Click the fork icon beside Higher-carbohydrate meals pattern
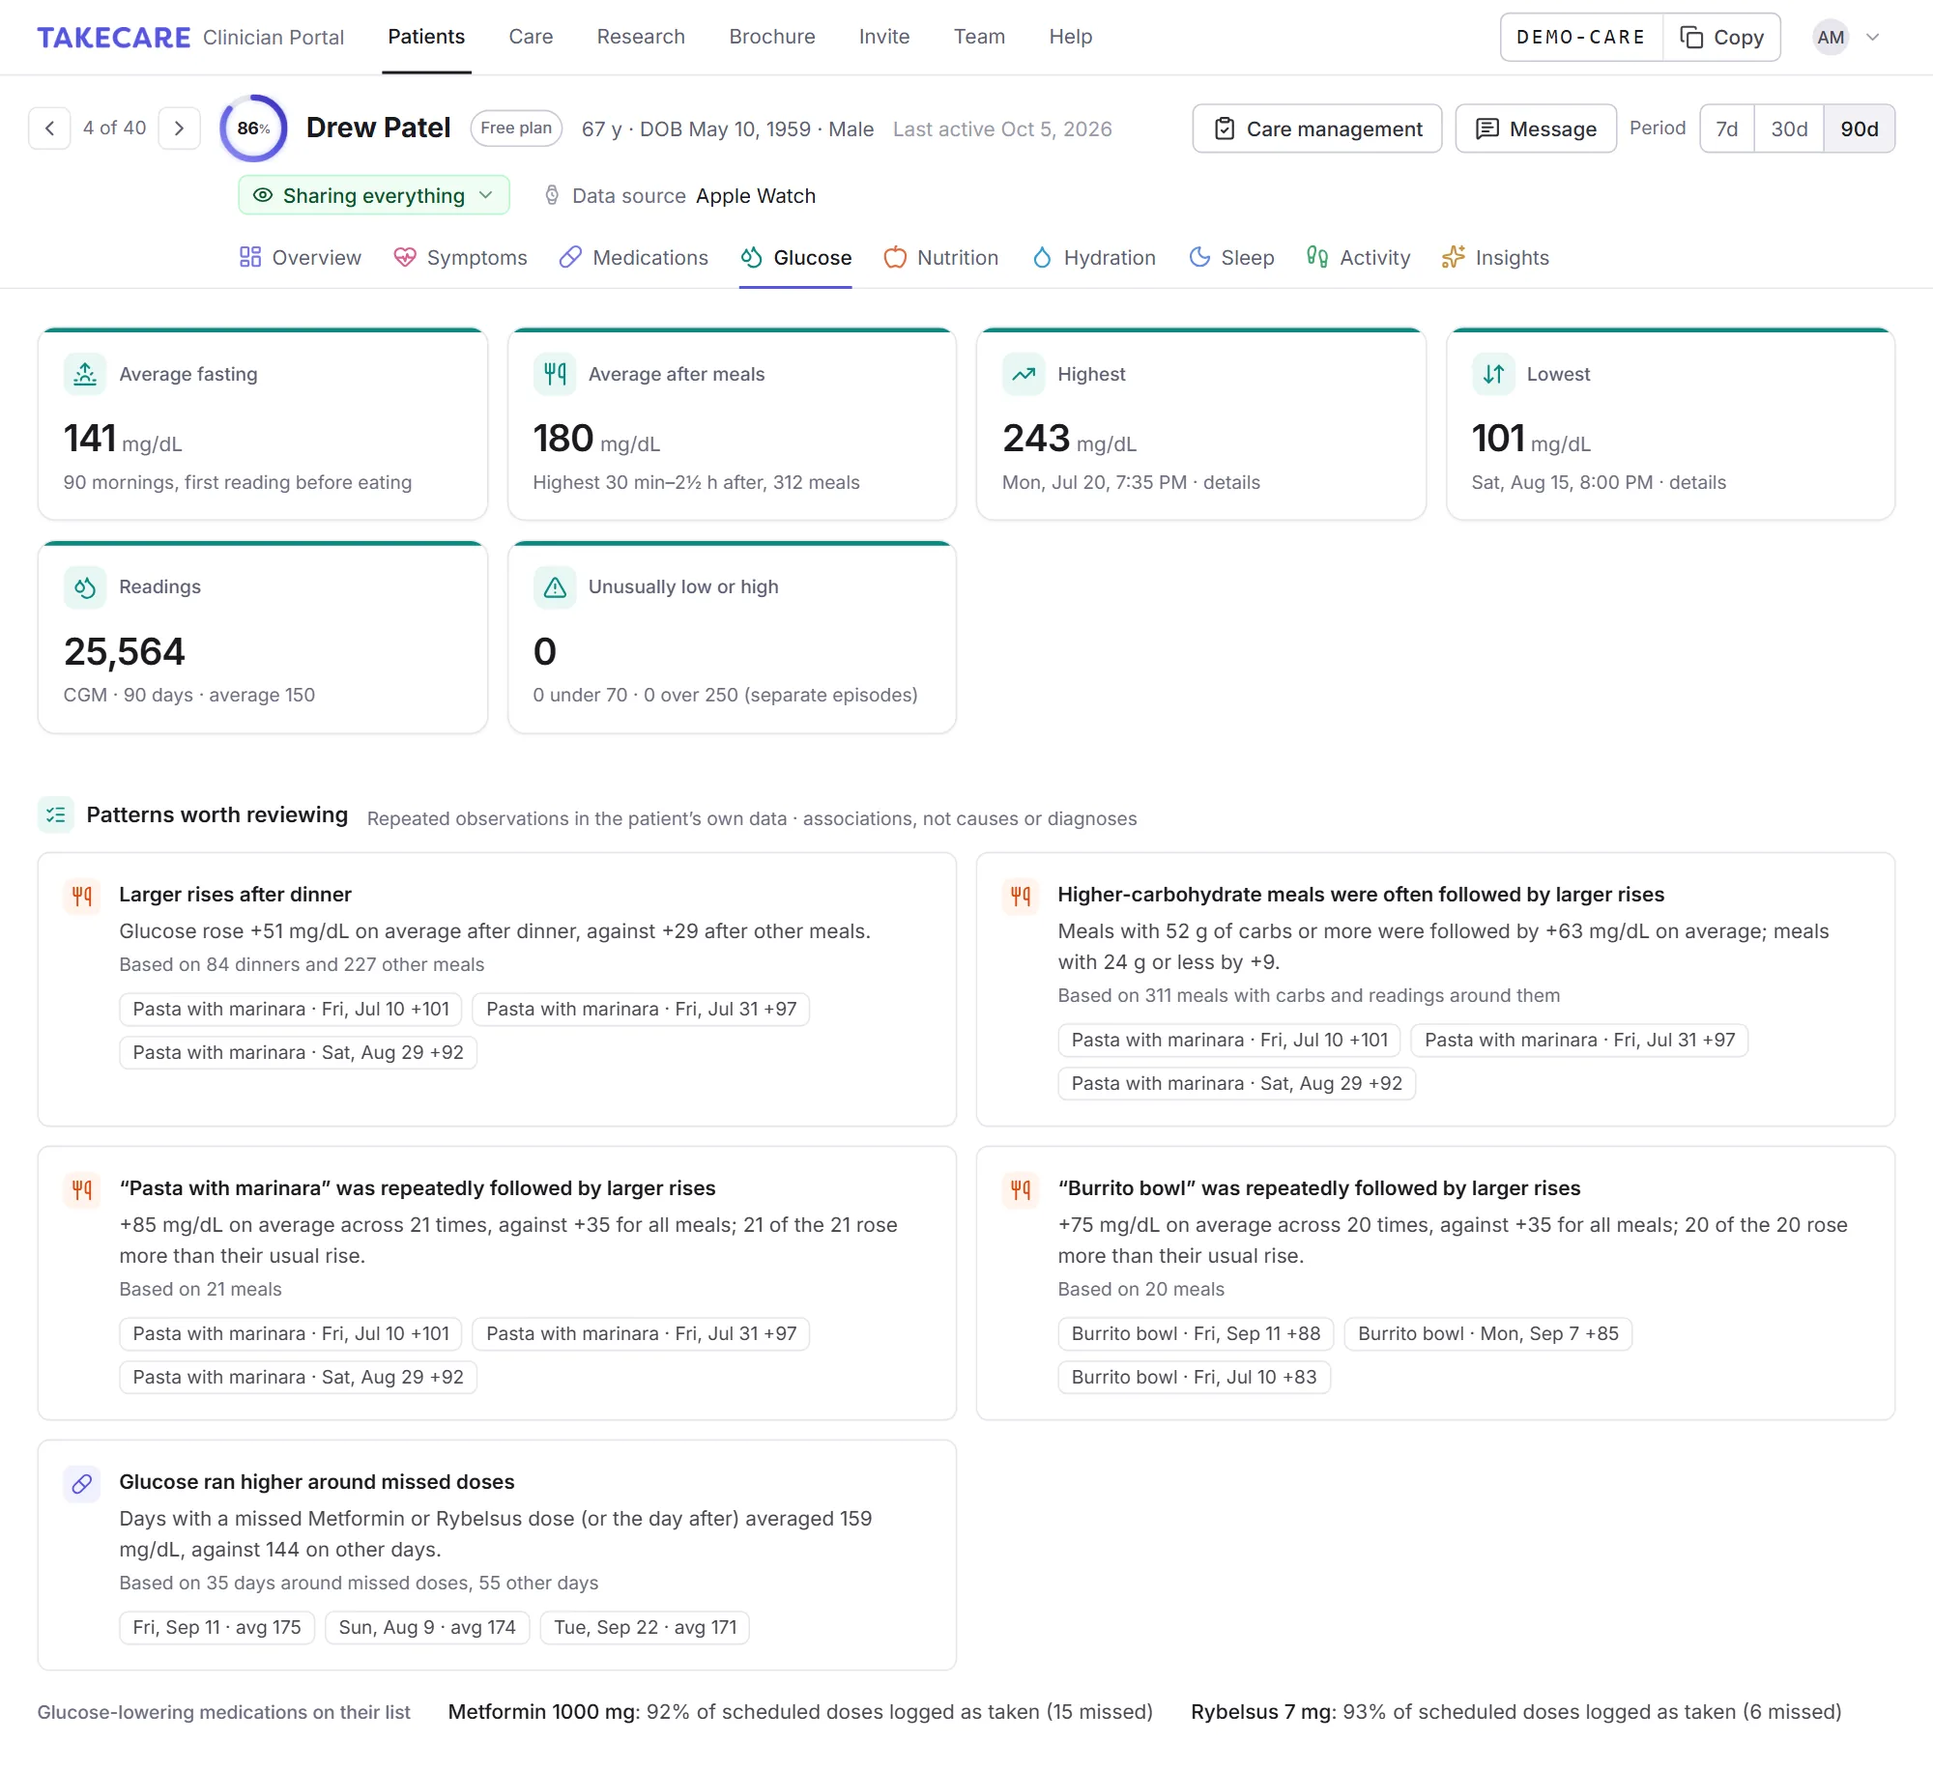This screenshot has width=1933, height=1770. click(1021, 896)
